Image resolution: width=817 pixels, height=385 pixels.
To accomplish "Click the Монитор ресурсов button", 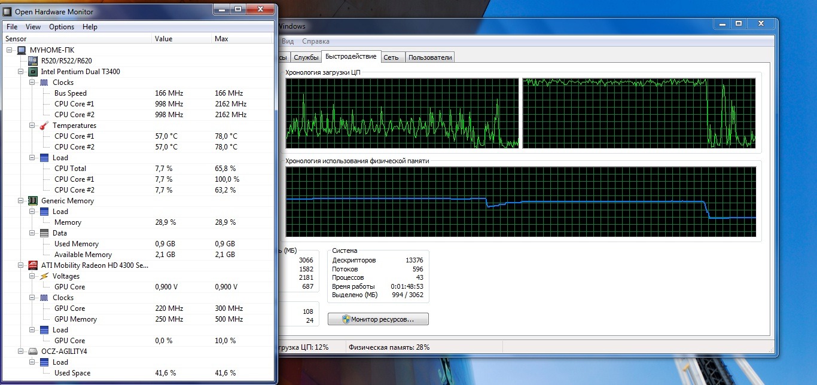I will [378, 319].
